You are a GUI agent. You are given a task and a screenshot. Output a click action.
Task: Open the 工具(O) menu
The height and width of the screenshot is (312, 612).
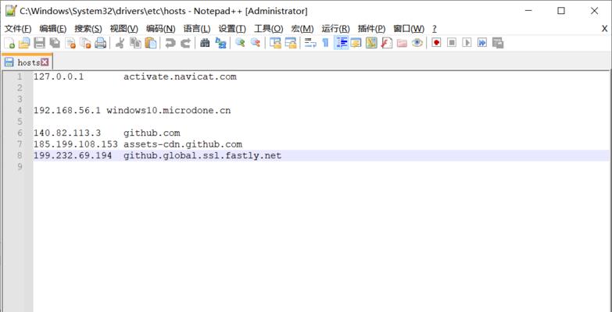point(269,28)
